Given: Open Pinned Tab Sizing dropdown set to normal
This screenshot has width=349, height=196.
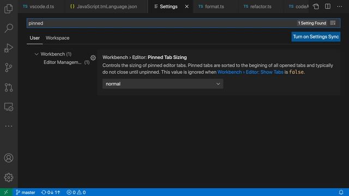Looking at the screenshot, I should (163, 84).
